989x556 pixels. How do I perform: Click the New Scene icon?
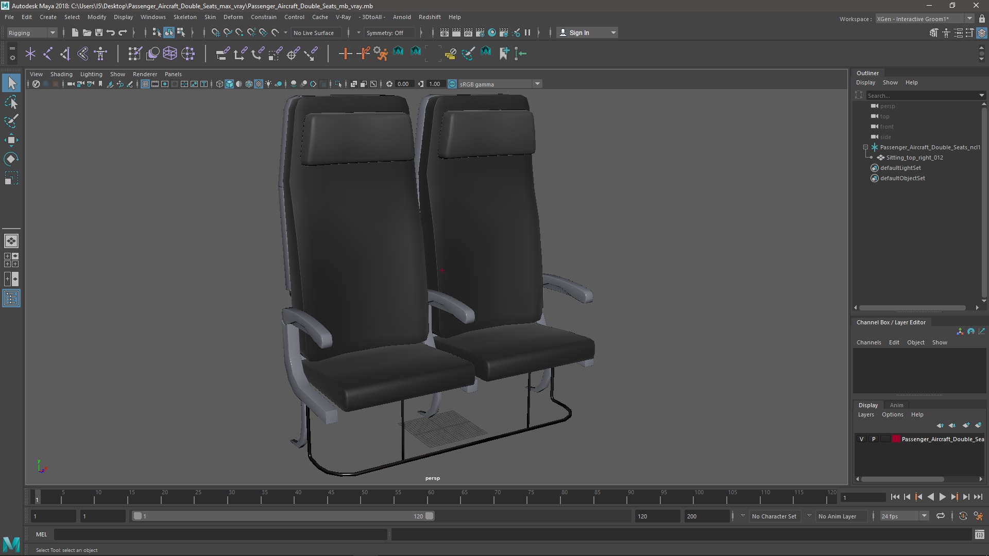(75, 32)
